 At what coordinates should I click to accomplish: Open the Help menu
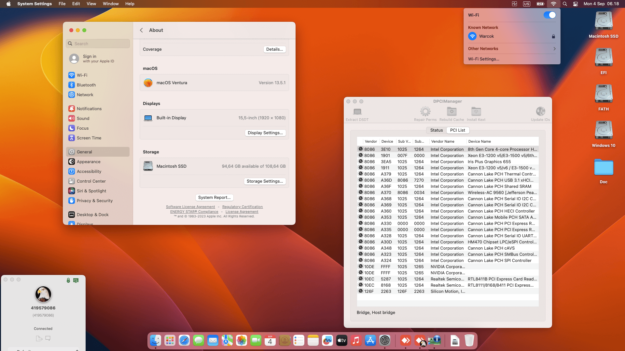(x=130, y=4)
